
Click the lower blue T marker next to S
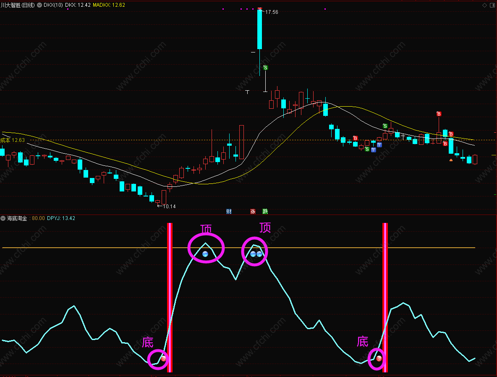[374, 149]
